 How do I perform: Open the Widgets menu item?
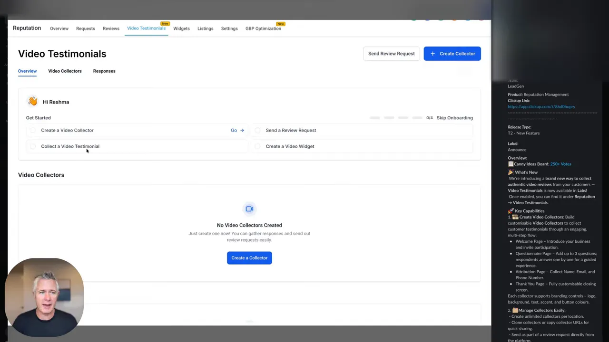tap(181, 28)
